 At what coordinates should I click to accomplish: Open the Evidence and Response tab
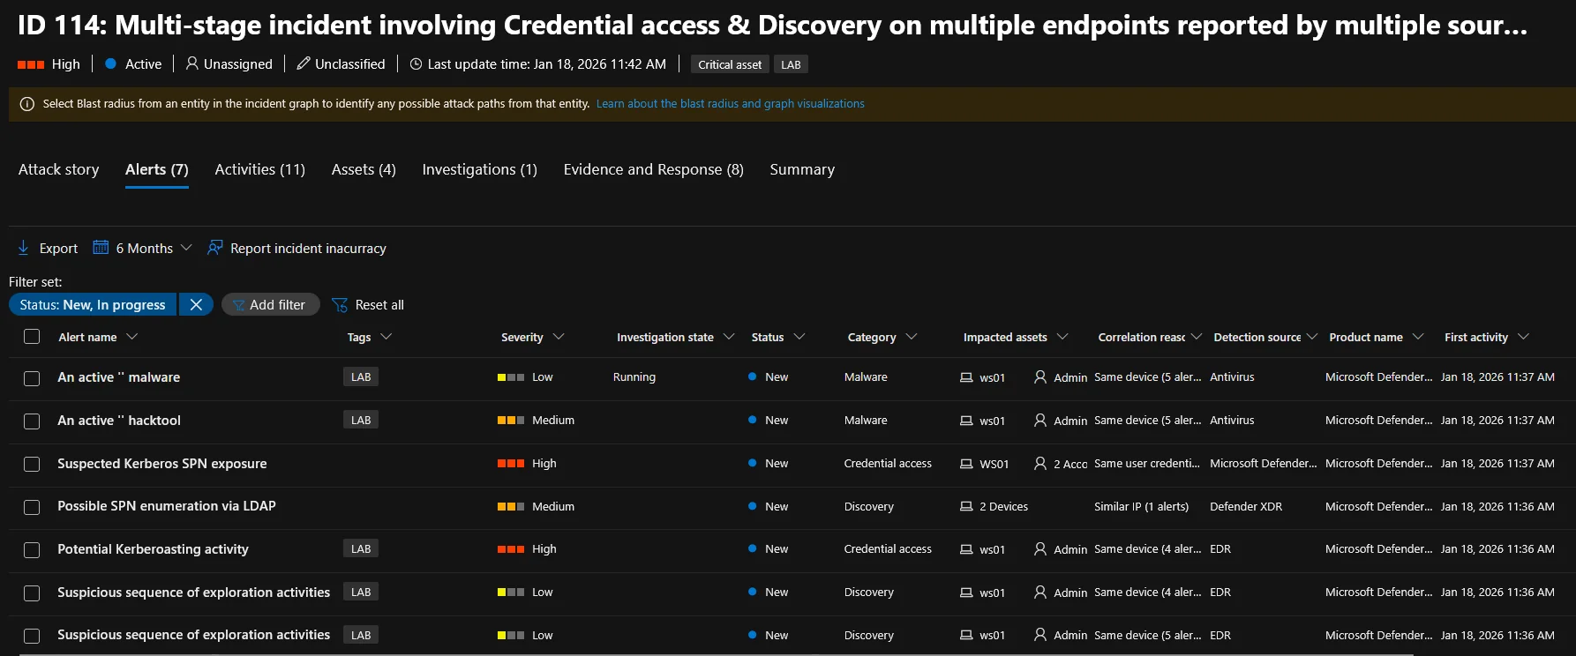coord(653,169)
